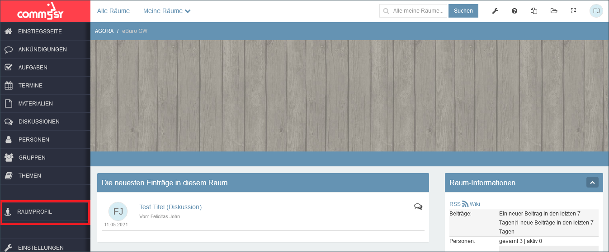609x252 pixels.
Task: Open Diskussionen in the sidebar
Action: pos(45,122)
